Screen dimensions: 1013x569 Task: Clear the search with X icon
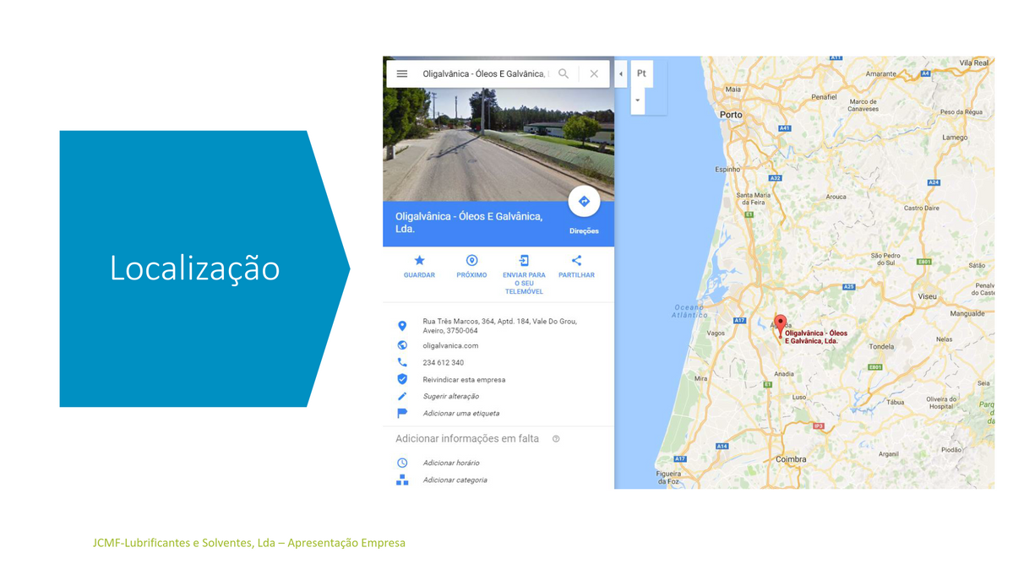[x=594, y=74]
